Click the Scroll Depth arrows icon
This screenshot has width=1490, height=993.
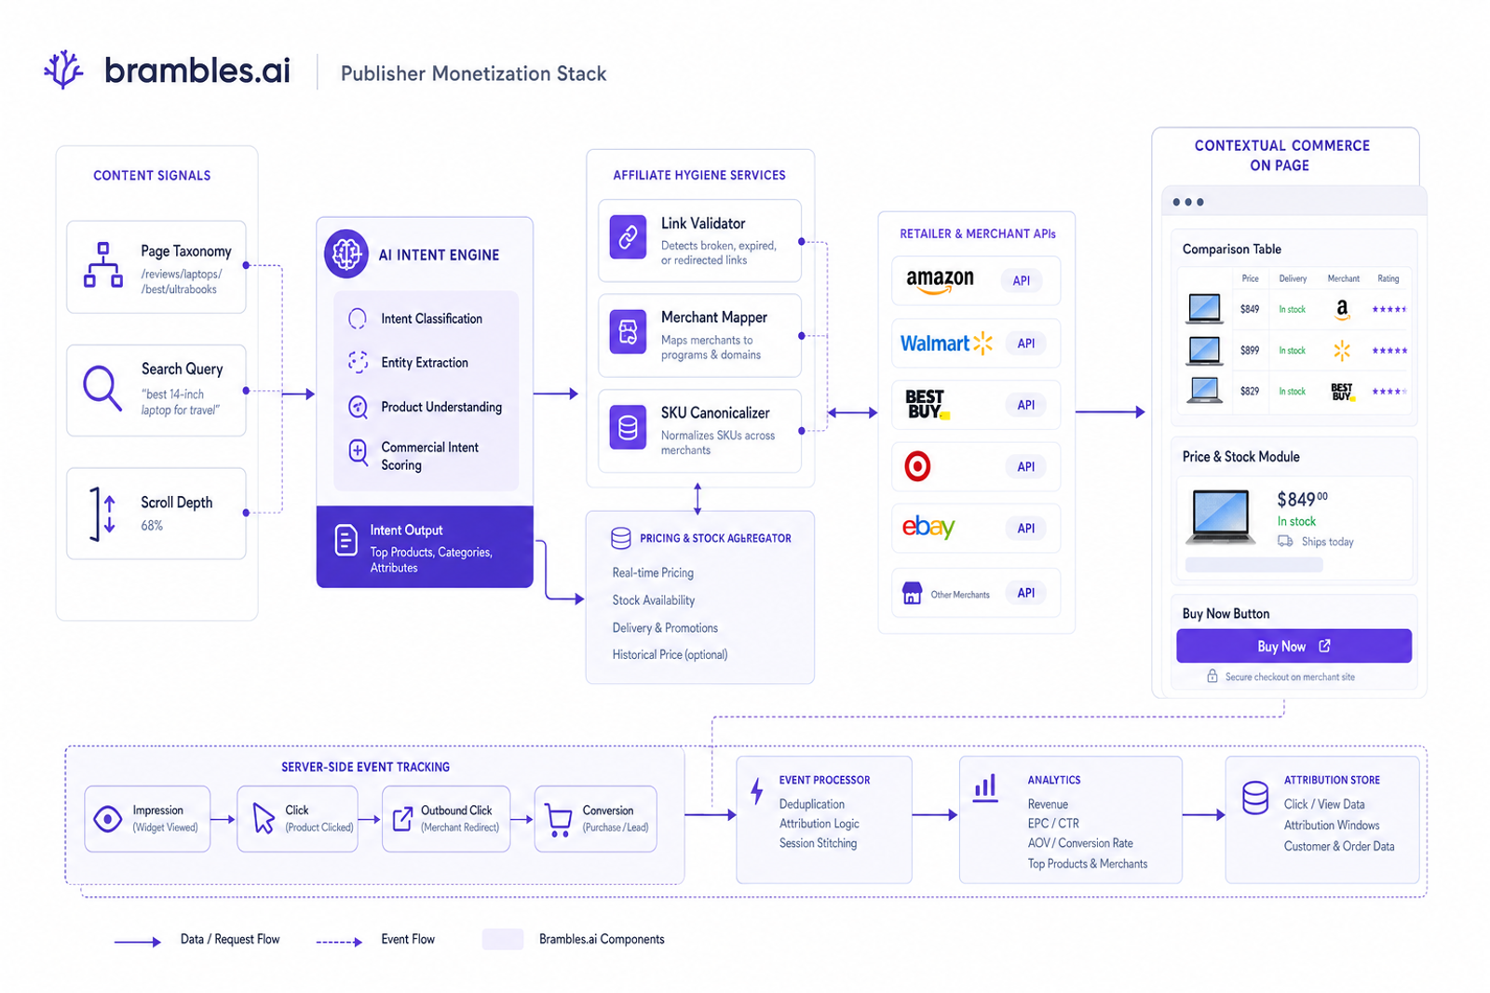click(103, 514)
